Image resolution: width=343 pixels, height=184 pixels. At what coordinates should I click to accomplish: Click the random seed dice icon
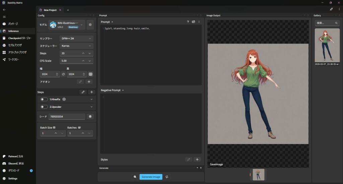pyautogui.click(x=90, y=116)
